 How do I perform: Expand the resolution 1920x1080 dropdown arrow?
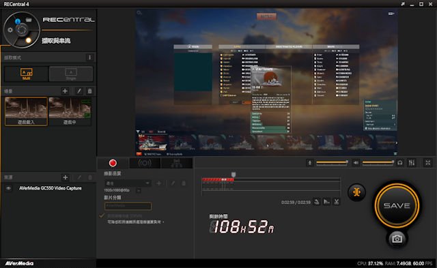click(138, 191)
